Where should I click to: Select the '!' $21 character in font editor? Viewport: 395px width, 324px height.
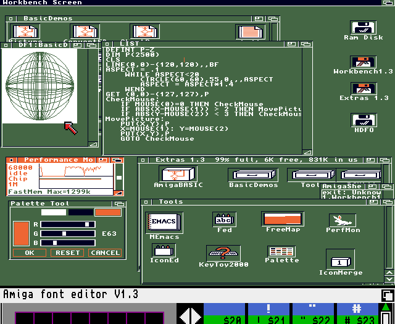click(x=268, y=314)
